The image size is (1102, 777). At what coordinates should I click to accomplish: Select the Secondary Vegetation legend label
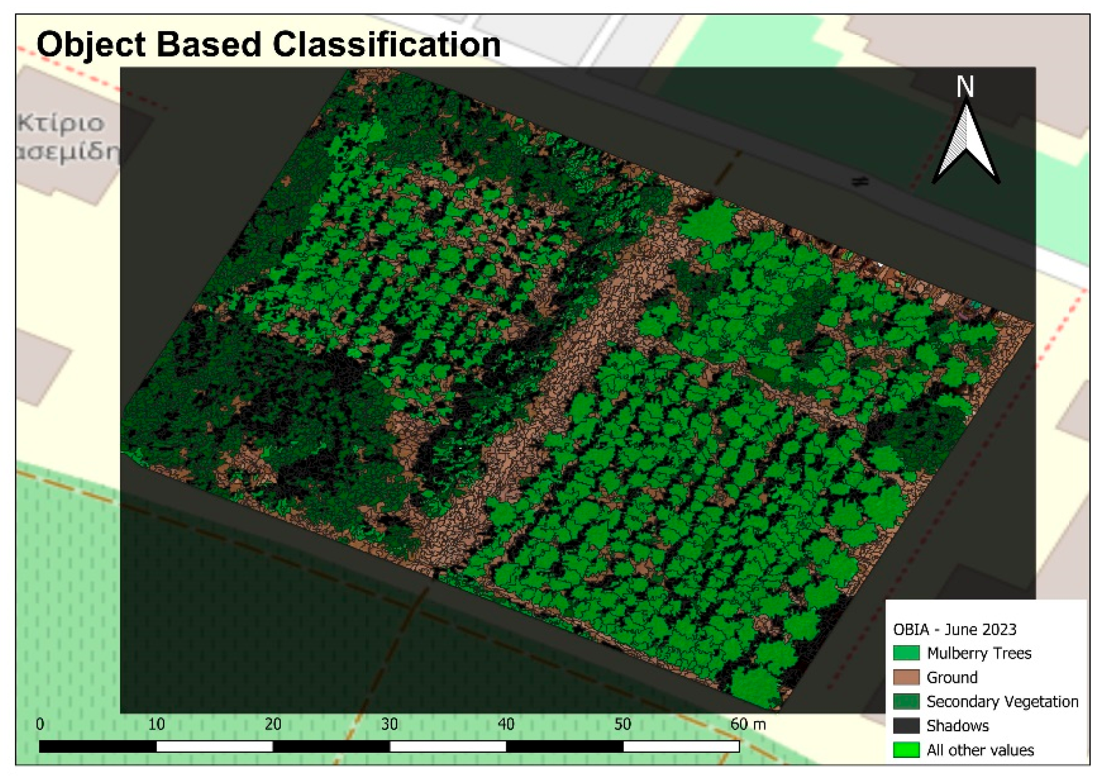tap(1002, 702)
